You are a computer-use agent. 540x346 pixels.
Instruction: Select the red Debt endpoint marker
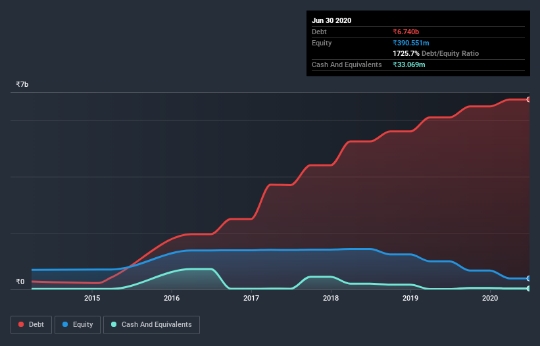coord(529,99)
